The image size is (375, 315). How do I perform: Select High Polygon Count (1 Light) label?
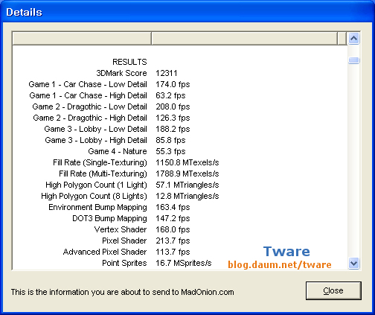(x=96, y=185)
